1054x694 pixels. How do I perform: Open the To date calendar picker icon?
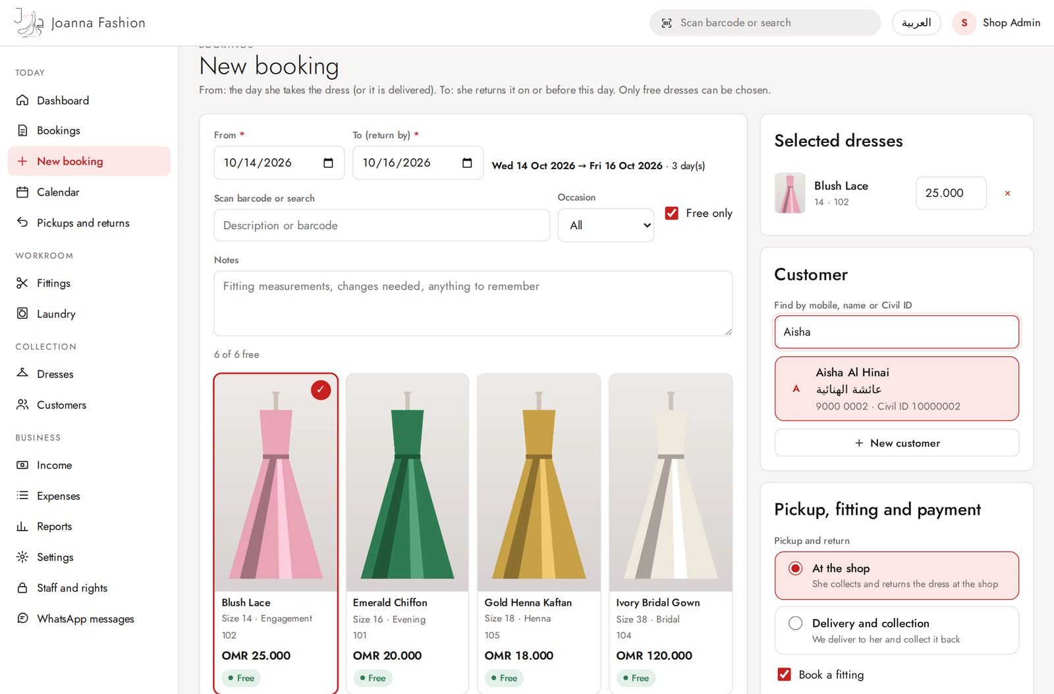pyautogui.click(x=467, y=163)
